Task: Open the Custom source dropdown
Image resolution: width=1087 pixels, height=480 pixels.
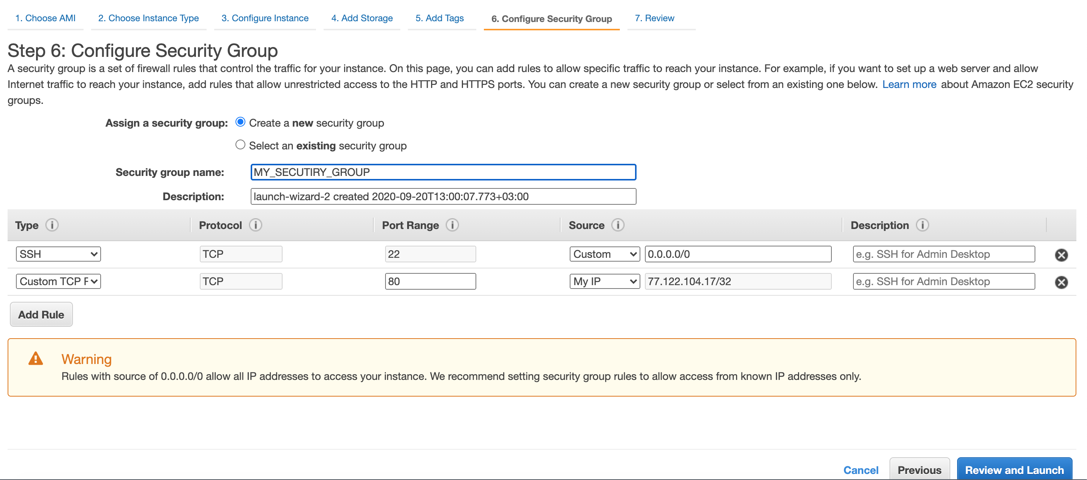Action: [604, 254]
